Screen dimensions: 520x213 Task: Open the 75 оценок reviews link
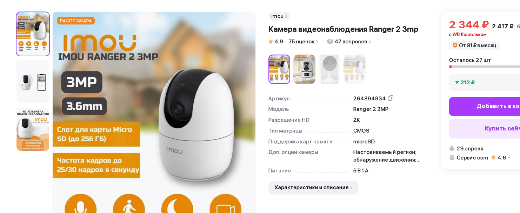[x=303, y=42]
